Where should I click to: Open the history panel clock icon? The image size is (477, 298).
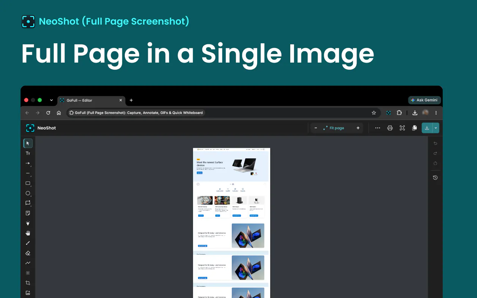[x=435, y=178]
